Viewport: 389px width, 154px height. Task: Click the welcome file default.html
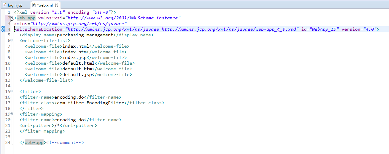coord(78,63)
